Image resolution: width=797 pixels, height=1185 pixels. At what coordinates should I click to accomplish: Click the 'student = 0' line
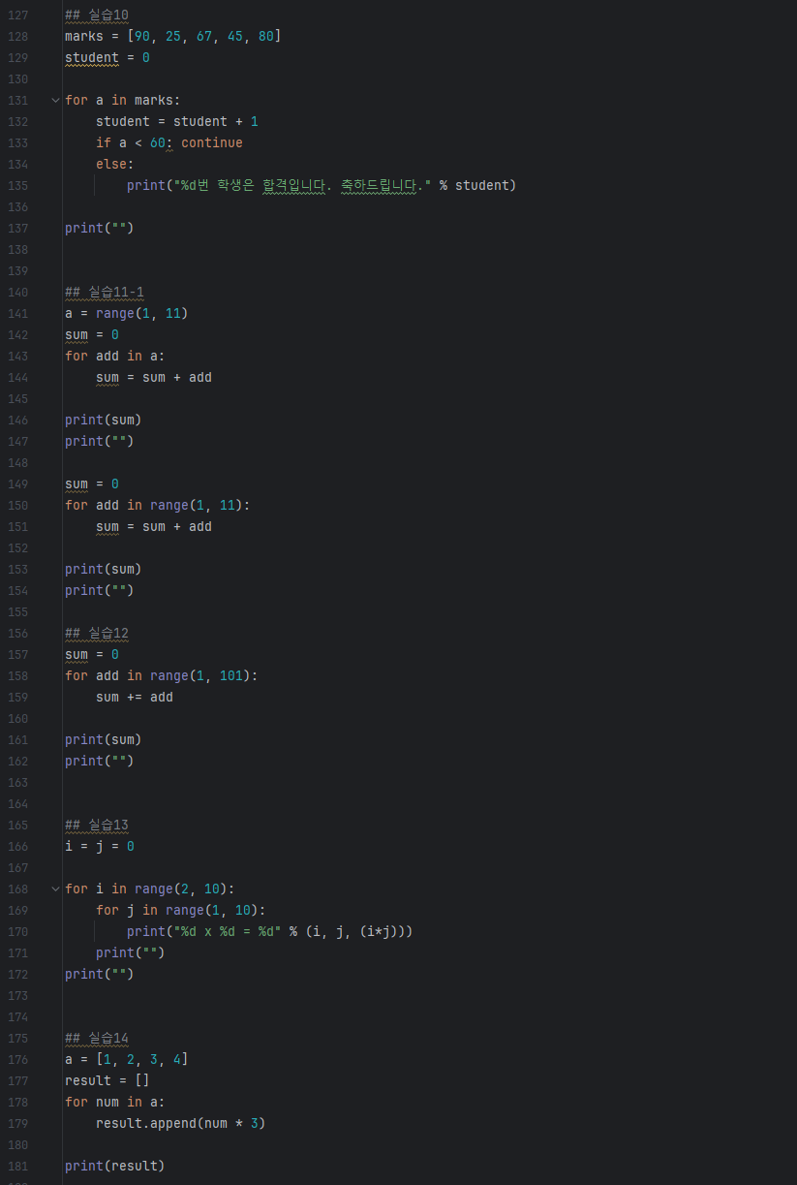click(107, 57)
